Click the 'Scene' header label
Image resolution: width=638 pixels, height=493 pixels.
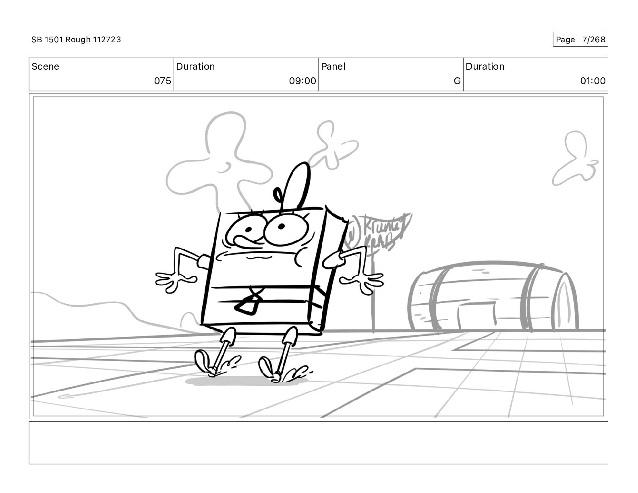click(45, 66)
